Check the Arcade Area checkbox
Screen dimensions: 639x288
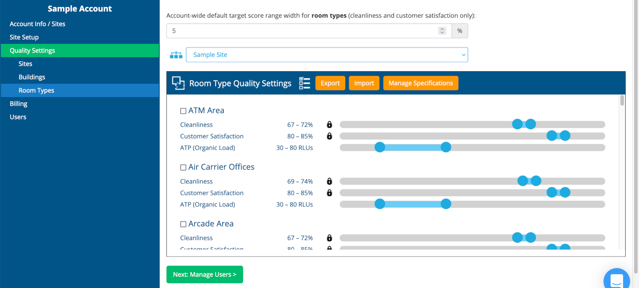click(183, 224)
